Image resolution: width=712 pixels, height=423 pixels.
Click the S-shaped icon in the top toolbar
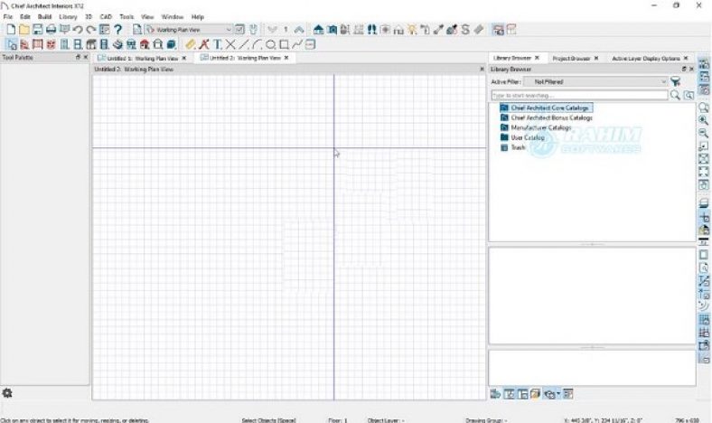click(465, 30)
